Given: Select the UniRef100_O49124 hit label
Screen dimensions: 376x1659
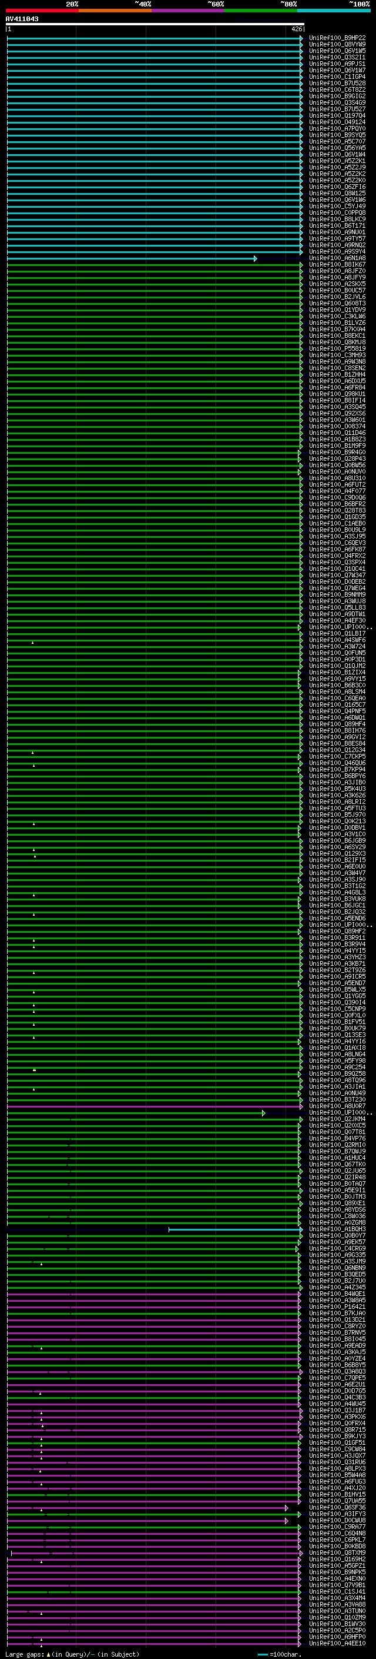Looking at the screenshot, I should click(337, 122).
